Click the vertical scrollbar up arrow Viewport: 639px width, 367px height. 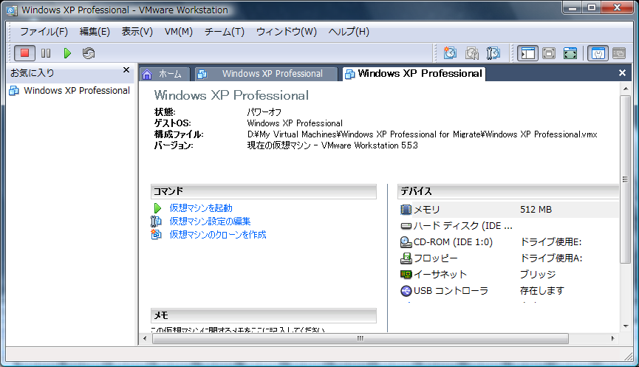click(x=626, y=89)
